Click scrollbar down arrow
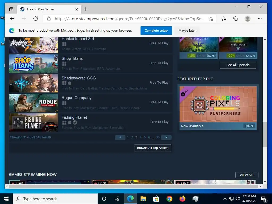The height and width of the screenshot is (204, 272). pyautogui.click(x=265, y=182)
